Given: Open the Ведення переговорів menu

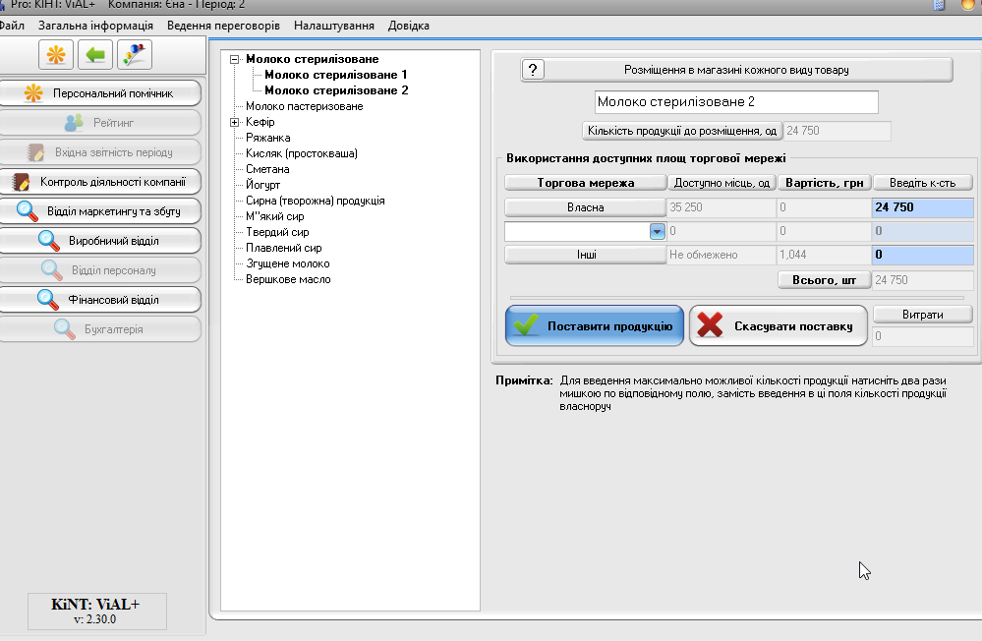Looking at the screenshot, I should point(223,26).
